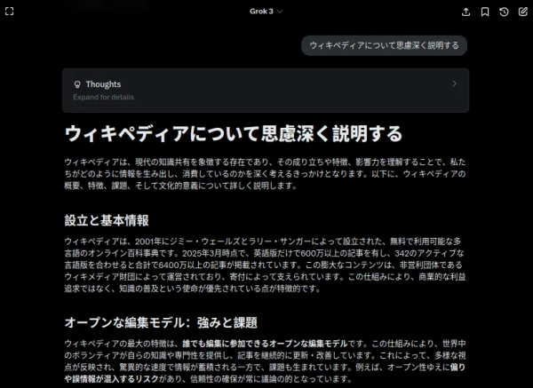Toggle fullscreen mode icon in top-left corner
This screenshot has height=388, width=533.
coord(11,12)
